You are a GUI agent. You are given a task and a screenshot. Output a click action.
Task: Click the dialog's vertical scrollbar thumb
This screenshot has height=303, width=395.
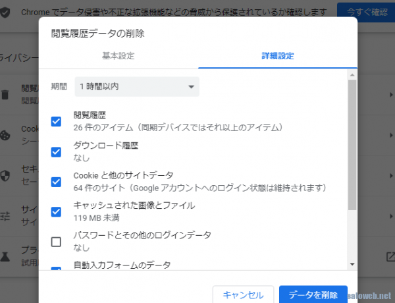coord(352,145)
